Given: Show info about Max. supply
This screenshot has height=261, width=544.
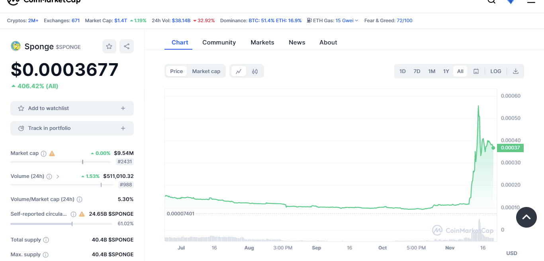Looking at the screenshot, I should pos(45,255).
